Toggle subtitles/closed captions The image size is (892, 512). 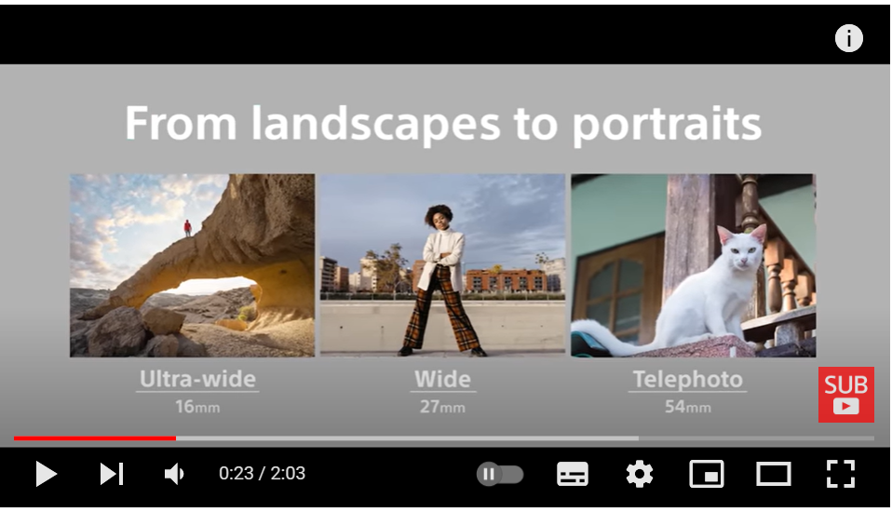click(x=572, y=474)
